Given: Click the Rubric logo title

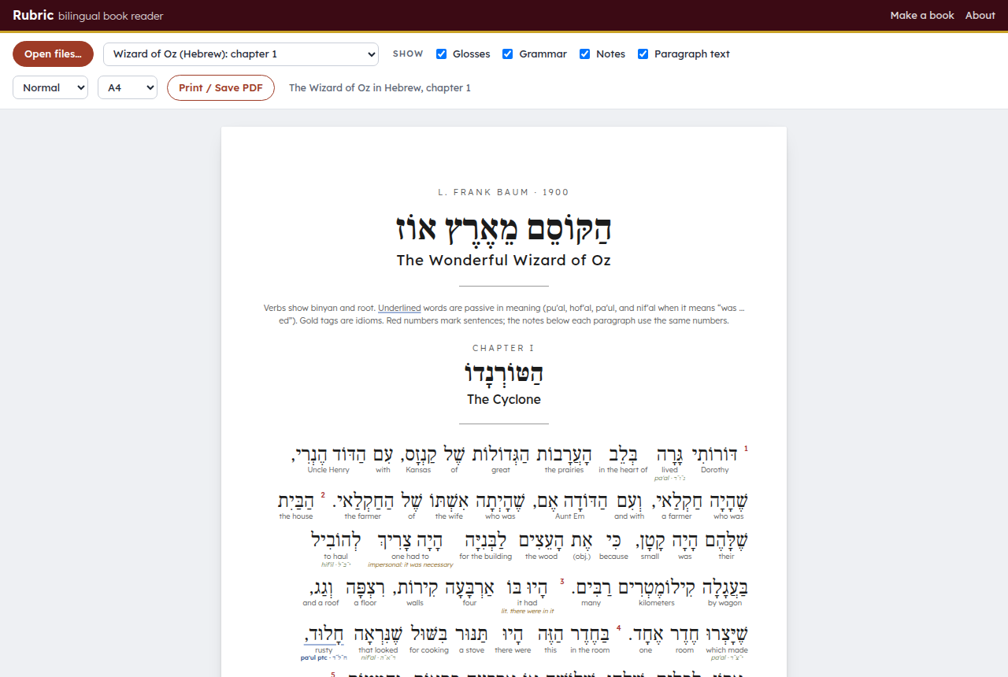Looking at the screenshot, I should click(33, 16).
